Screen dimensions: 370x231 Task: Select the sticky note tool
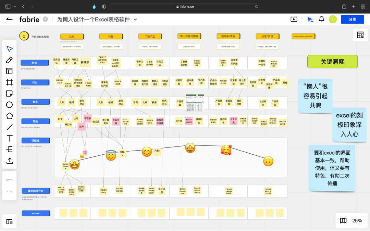coord(10,93)
